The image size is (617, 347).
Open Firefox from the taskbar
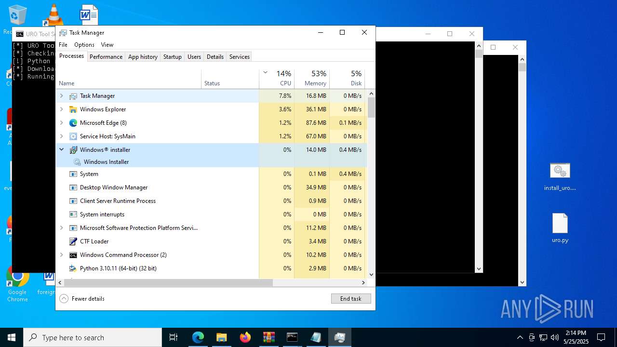[245, 337]
